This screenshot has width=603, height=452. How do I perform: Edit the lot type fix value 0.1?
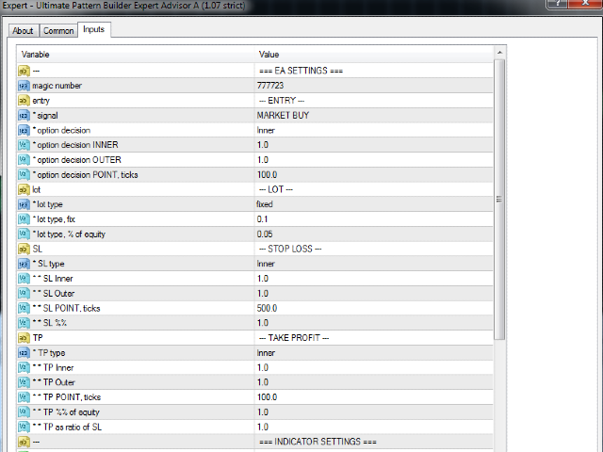tap(373, 219)
